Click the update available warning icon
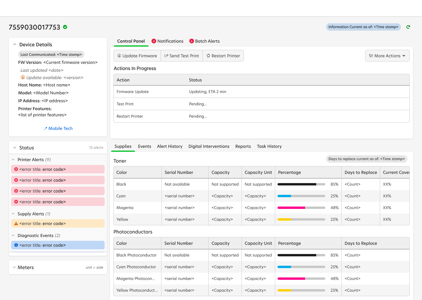This screenshot has height=300, width=422. click(23, 77)
